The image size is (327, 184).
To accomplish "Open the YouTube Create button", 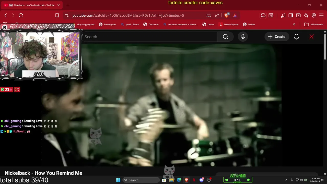I will click(x=277, y=37).
